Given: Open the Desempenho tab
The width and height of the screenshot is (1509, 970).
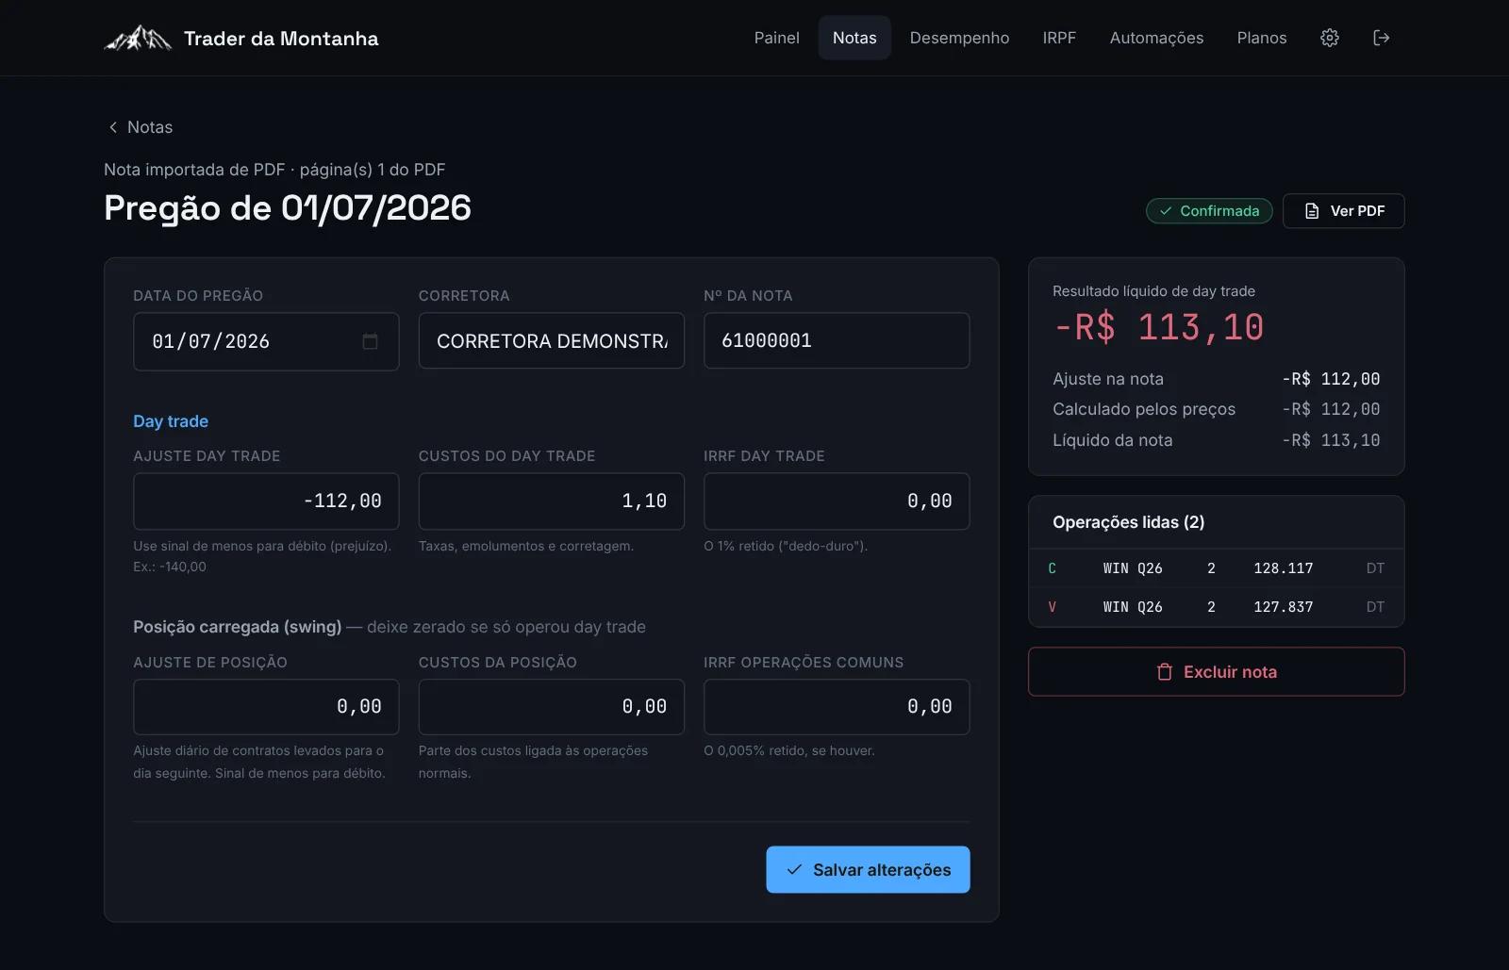Looking at the screenshot, I should (x=959, y=38).
